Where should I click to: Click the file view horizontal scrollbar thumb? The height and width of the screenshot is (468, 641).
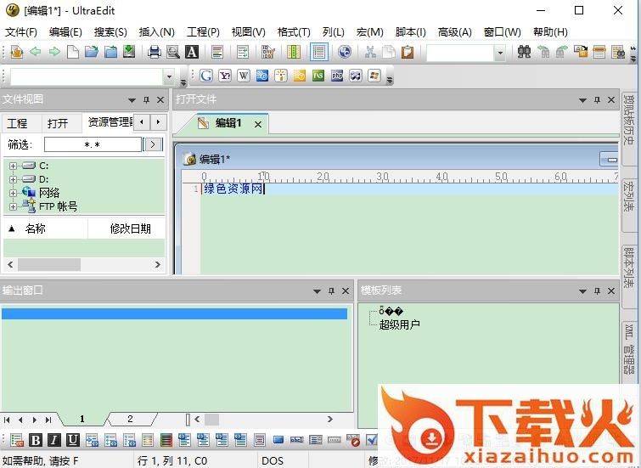(49, 265)
